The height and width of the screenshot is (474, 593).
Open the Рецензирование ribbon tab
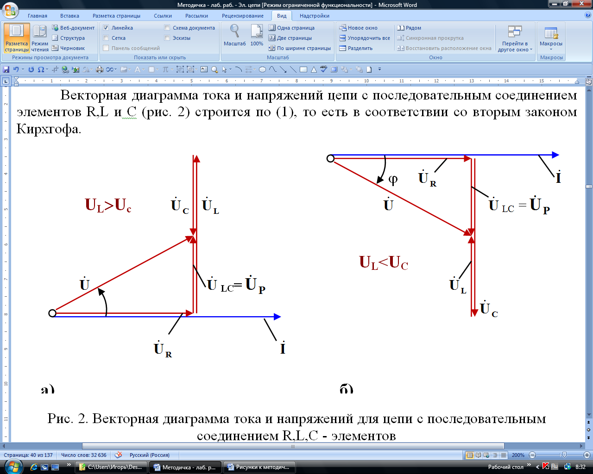[x=243, y=16]
